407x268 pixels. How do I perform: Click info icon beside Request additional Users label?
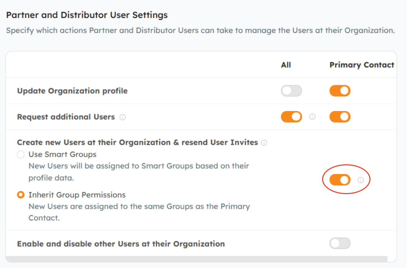pyautogui.click(x=123, y=117)
